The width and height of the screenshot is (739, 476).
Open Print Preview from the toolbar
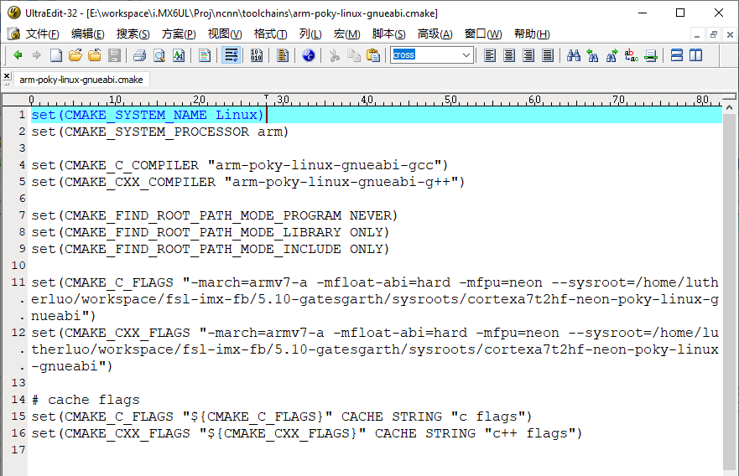pyautogui.click(x=159, y=55)
